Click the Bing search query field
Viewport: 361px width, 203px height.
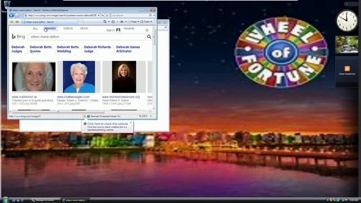point(87,37)
